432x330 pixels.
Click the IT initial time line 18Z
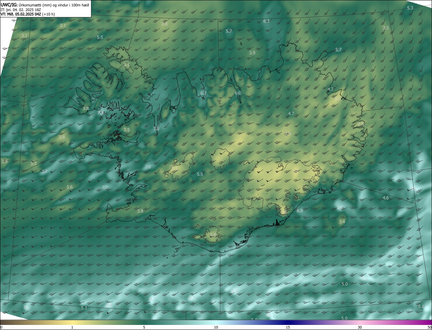click(x=21, y=9)
